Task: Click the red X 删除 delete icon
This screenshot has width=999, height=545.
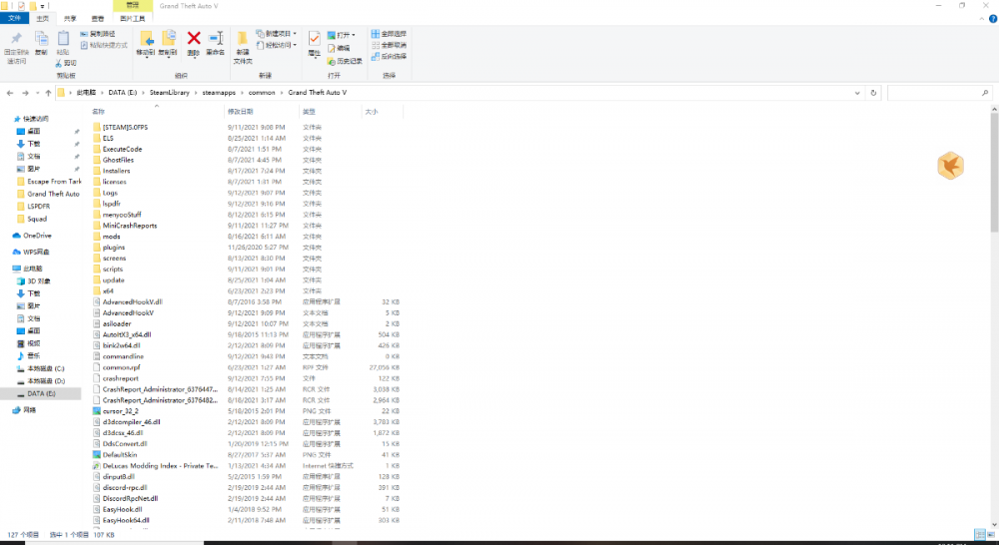Action: coord(194,38)
